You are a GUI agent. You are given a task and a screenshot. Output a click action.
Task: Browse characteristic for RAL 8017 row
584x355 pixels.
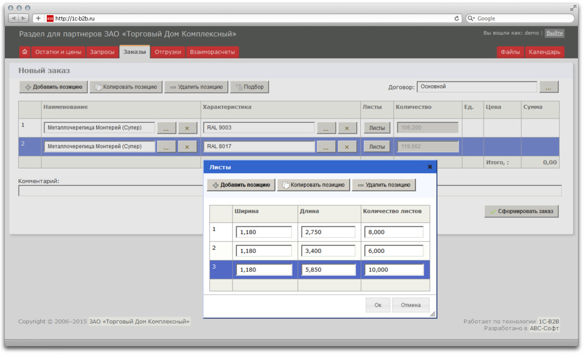pos(326,146)
